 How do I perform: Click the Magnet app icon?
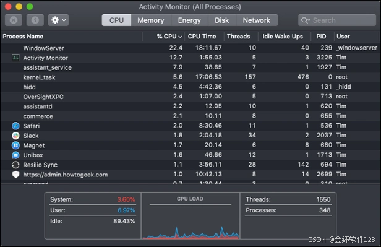pyautogui.click(x=15, y=145)
